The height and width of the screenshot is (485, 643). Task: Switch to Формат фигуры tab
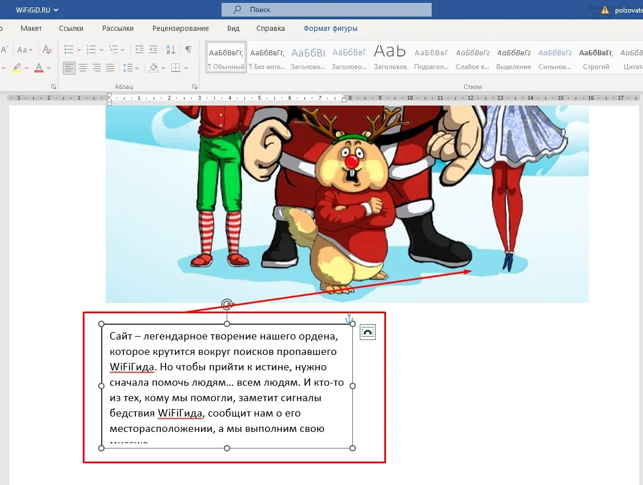[331, 29]
